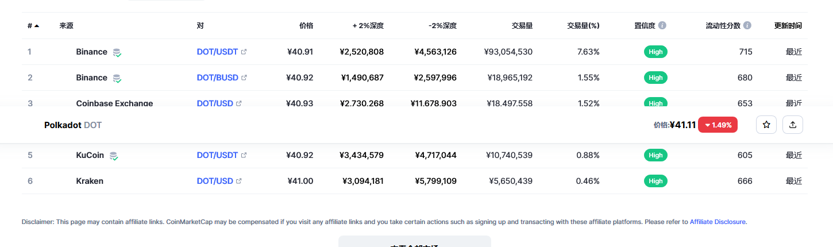The height and width of the screenshot is (247, 833).
Task: Click the 更新时间 column header
Action: [x=788, y=26]
